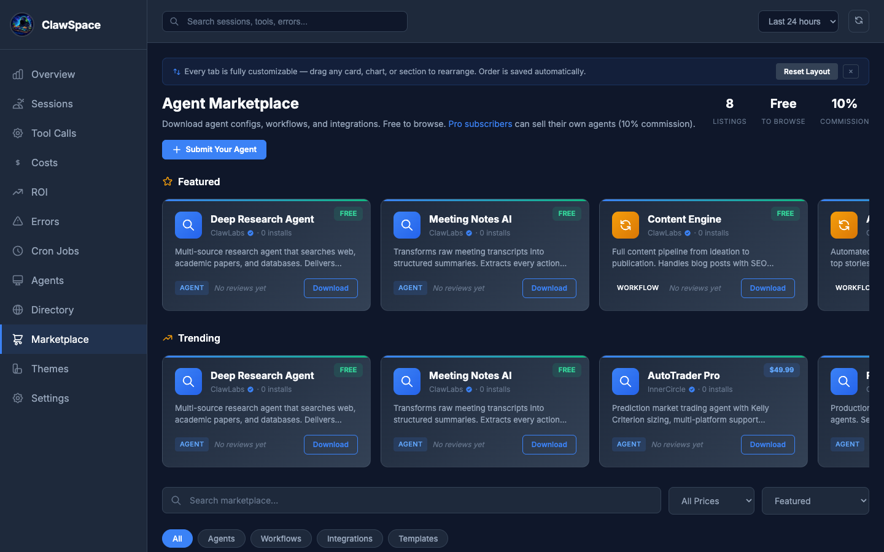Go to the Marketplace tab
This screenshot has width=884, height=552.
point(60,339)
